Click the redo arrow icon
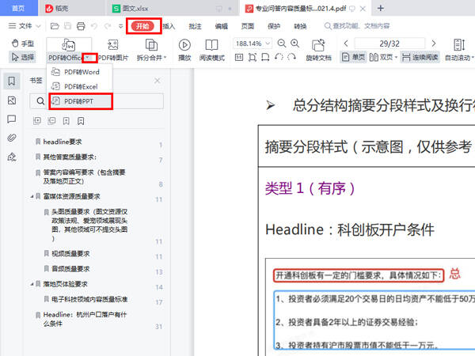 click(108, 26)
